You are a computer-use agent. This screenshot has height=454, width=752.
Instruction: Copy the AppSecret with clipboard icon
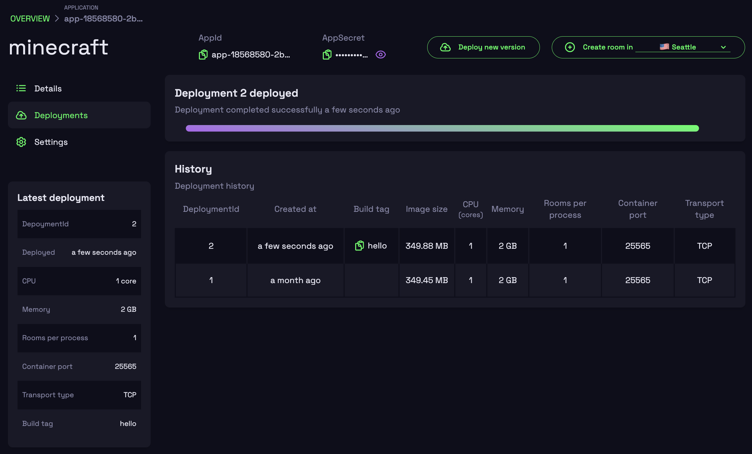coord(327,54)
